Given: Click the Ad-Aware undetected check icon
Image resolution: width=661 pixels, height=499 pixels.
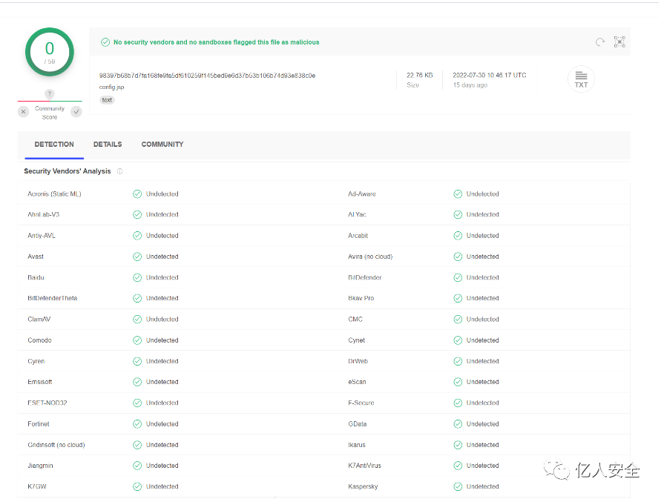Looking at the screenshot, I should pos(458,194).
